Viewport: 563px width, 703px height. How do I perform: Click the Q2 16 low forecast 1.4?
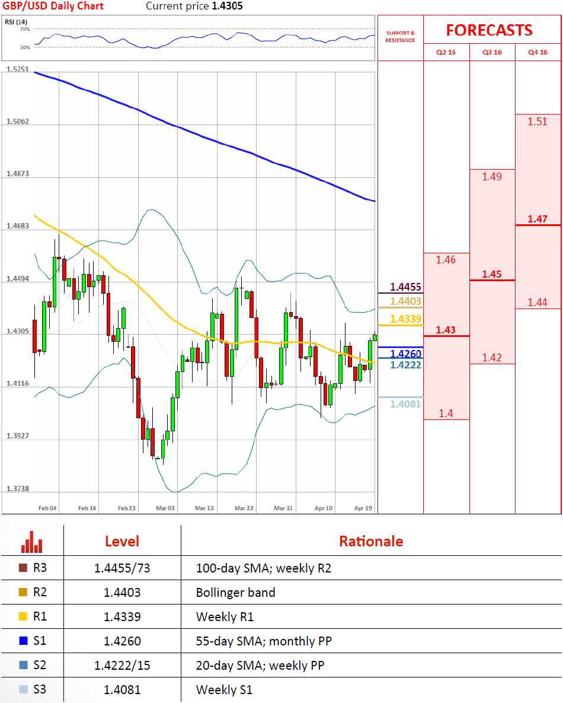tap(446, 413)
